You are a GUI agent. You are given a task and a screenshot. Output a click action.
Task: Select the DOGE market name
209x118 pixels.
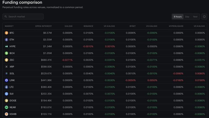tap(13, 101)
